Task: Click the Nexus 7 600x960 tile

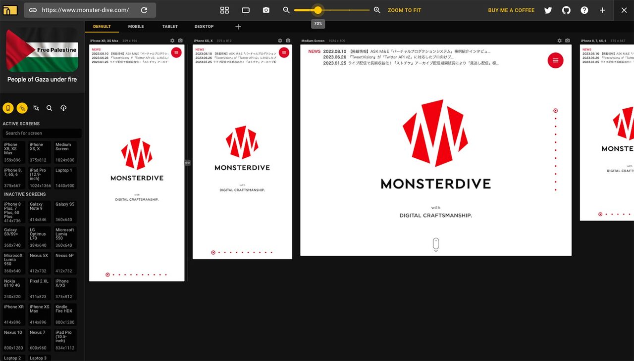Action: (x=40, y=340)
